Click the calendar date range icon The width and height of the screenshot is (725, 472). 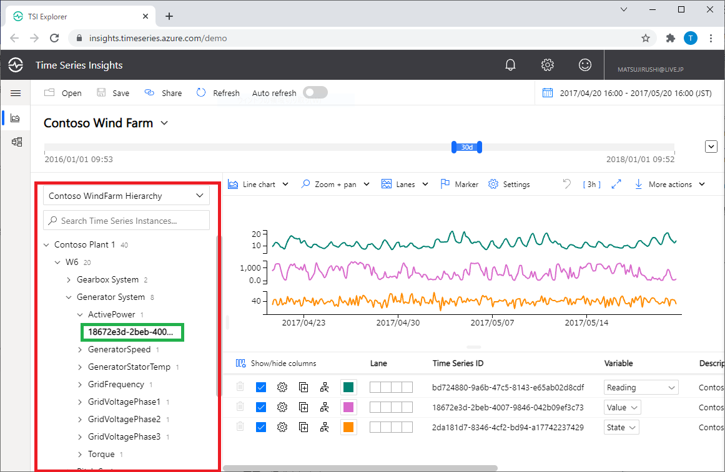[548, 93]
